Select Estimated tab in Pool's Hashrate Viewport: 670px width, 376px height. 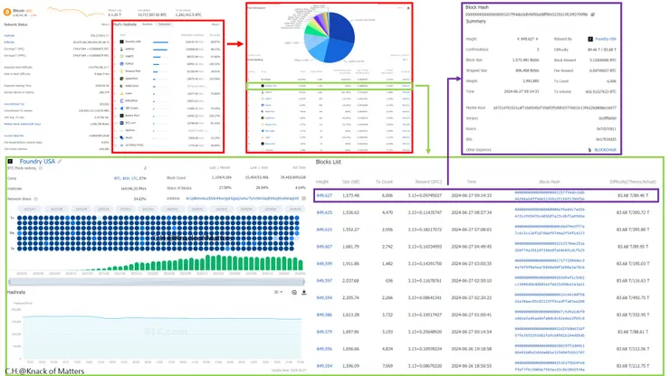(165, 24)
